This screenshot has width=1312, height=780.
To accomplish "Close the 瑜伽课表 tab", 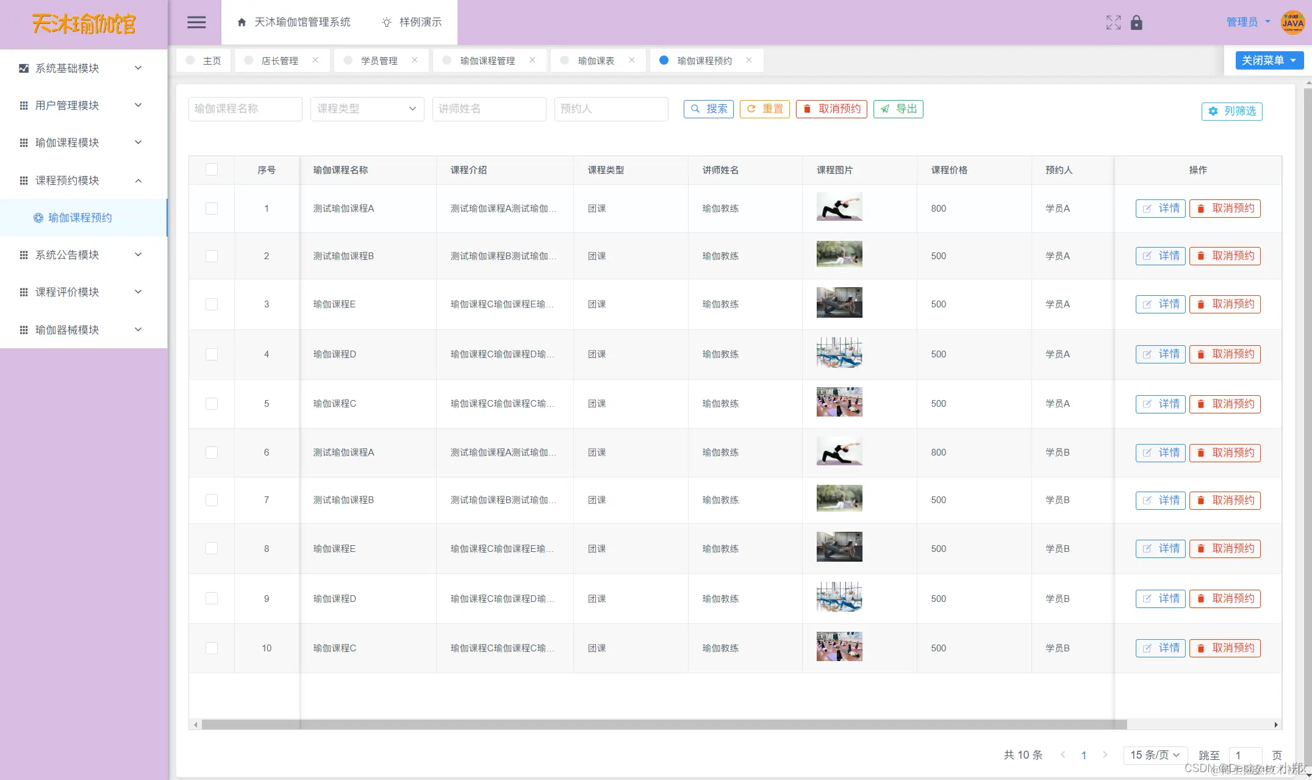I will (x=632, y=60).
